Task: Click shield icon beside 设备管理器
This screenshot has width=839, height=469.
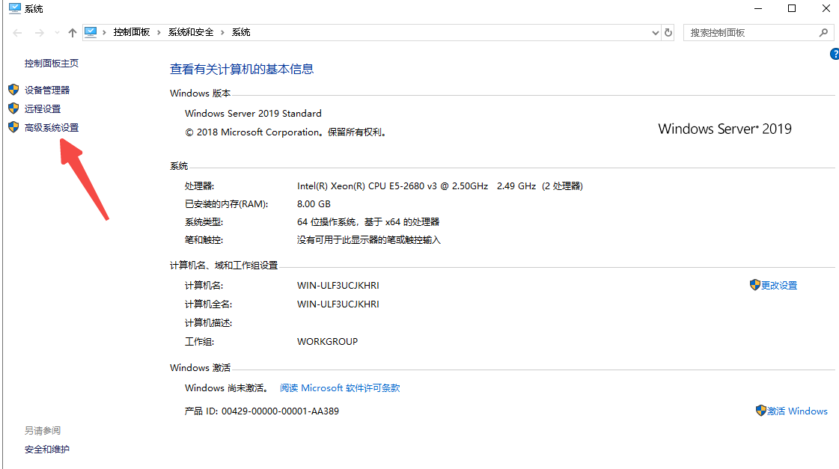Action: 13,89
